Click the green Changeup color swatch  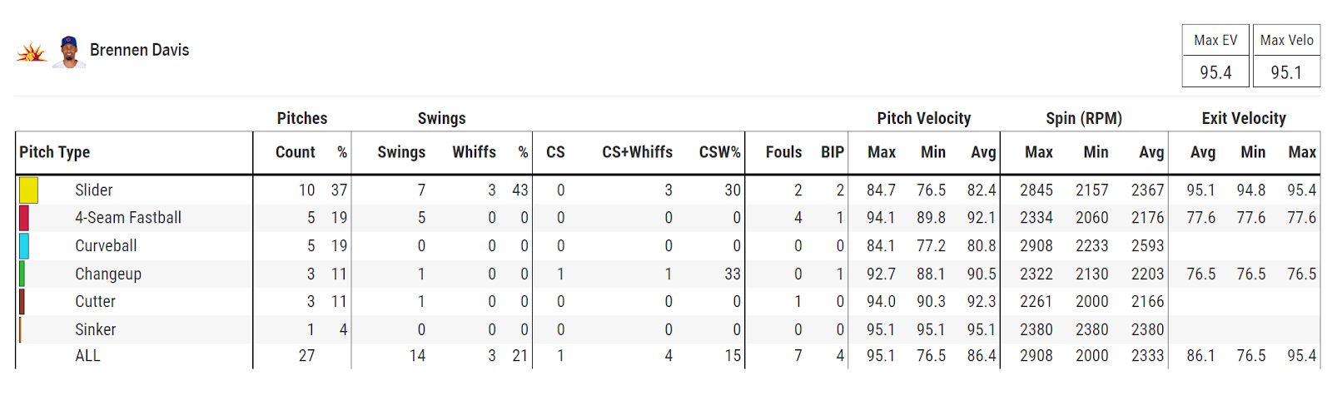coord(22,274)
